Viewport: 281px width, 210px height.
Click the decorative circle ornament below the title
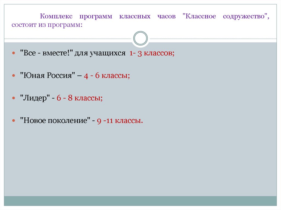(140, 38)
